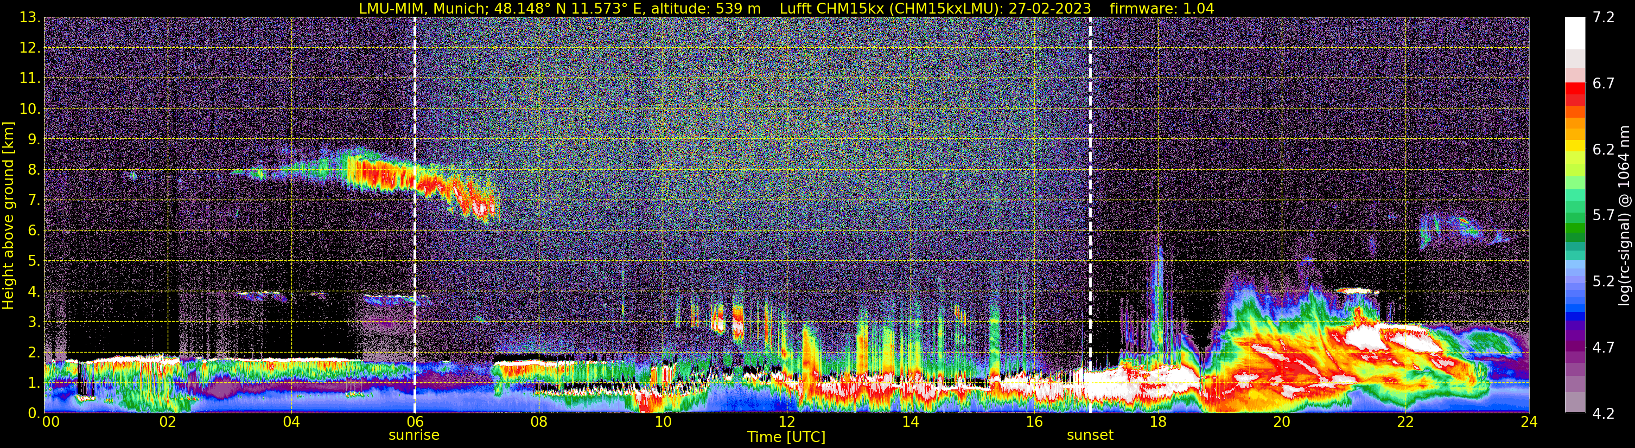Click the white segment at the colorbar top
1635x448 pixels.
tap(1575, 33)
